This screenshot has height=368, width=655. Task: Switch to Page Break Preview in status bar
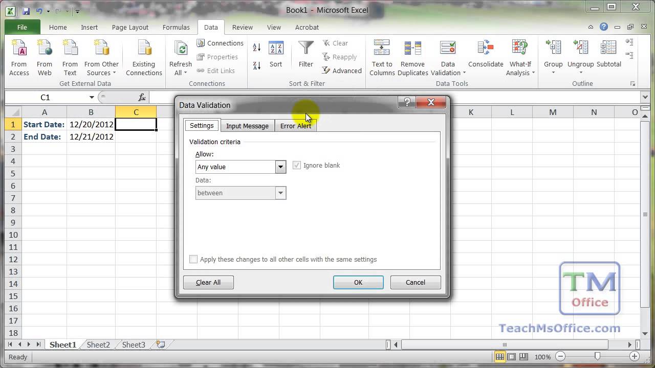pos(522,357)
